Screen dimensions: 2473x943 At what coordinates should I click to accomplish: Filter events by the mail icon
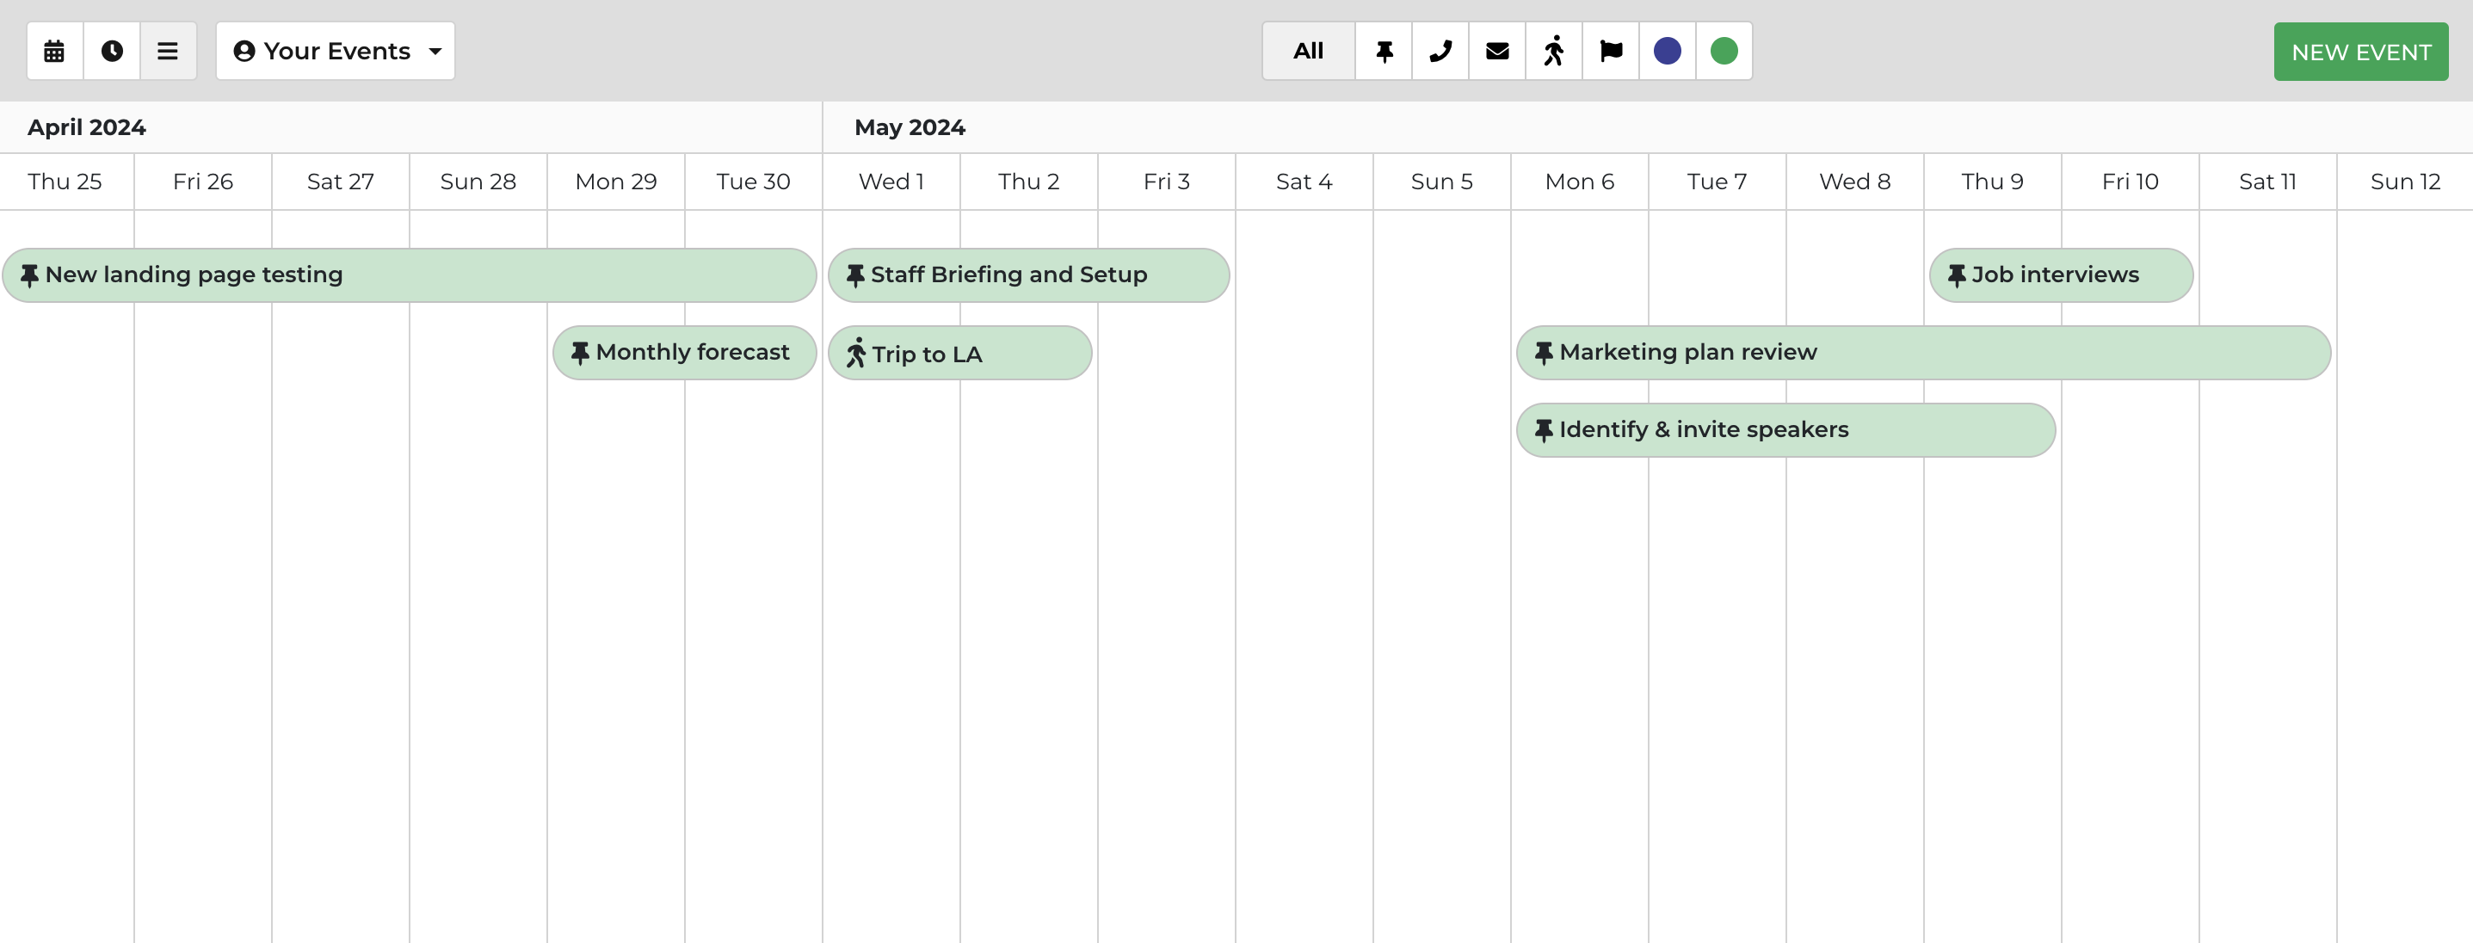tap(1496, 51)
